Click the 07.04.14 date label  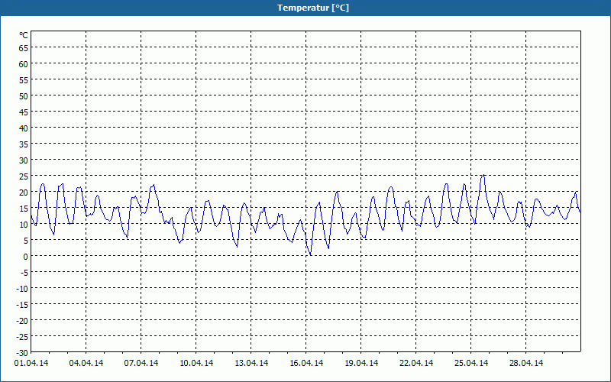point(141,364)
